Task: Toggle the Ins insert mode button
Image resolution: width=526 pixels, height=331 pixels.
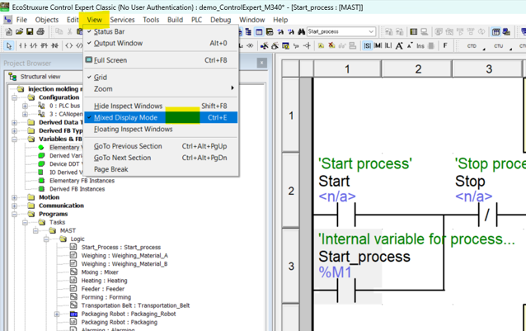Action: pyautogui.click(x=420, y=45)
